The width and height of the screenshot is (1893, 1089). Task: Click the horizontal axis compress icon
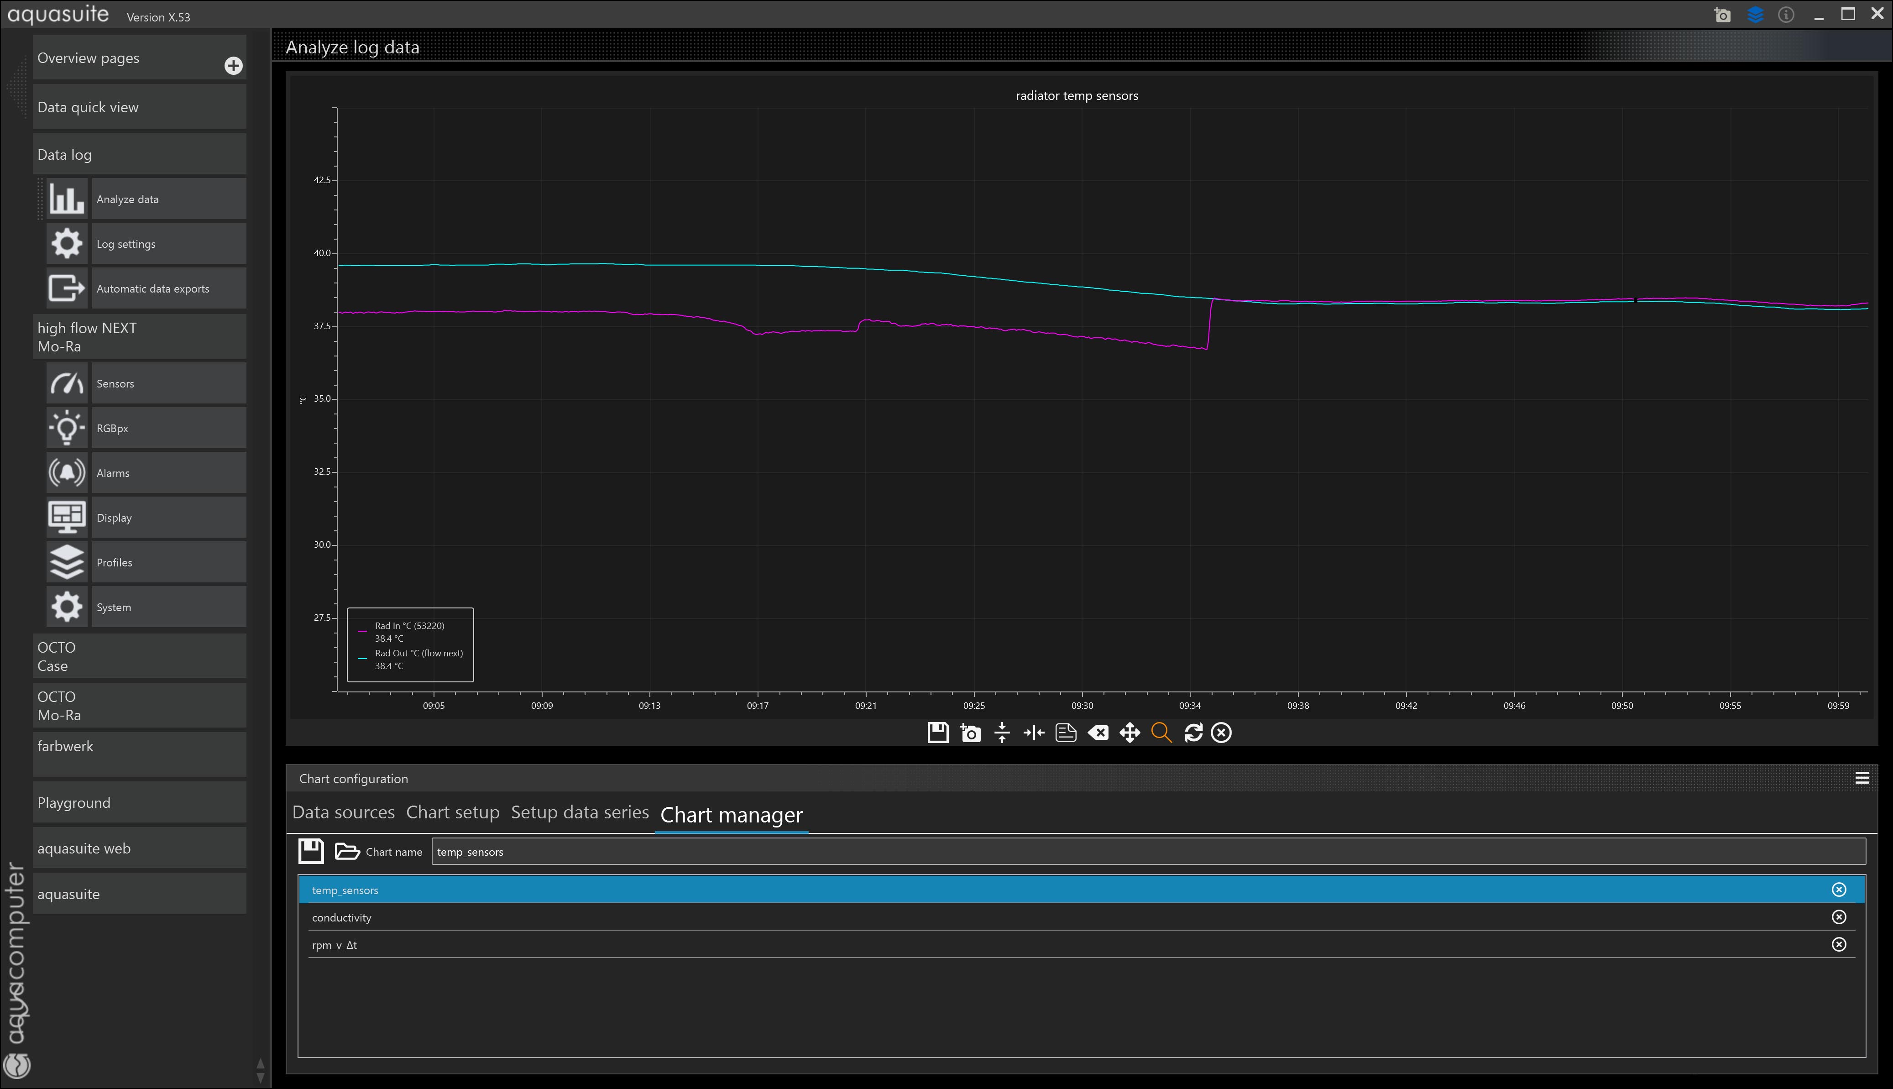pos(1033,732)
